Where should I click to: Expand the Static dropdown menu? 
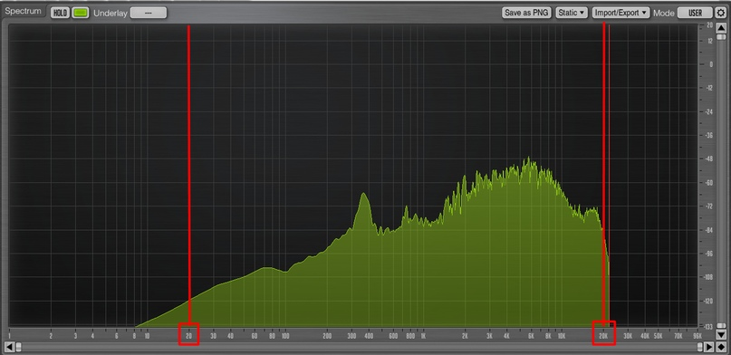tap(572, 13)
